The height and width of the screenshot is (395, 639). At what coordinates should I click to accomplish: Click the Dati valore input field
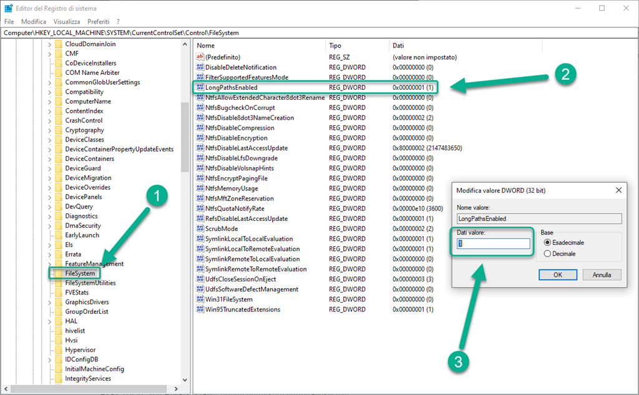tap(493, 244)
